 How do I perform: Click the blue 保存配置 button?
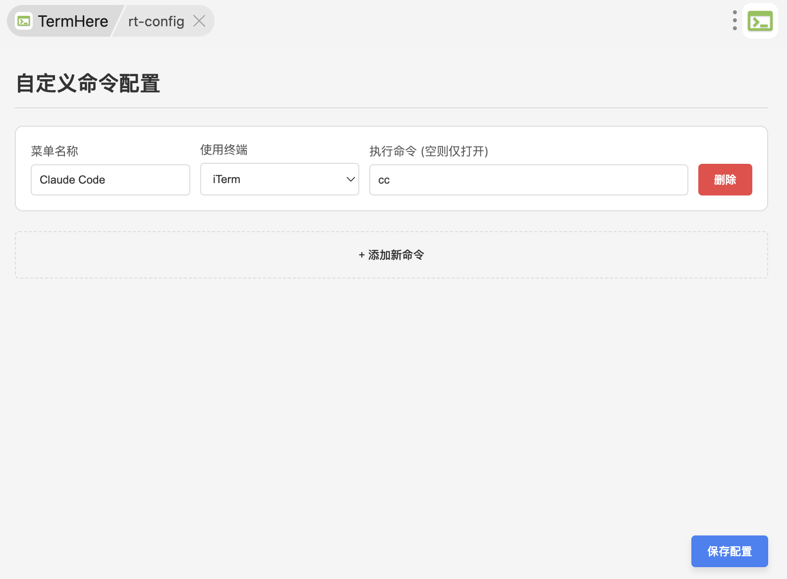pyautogui.click(x=729, y=551)
